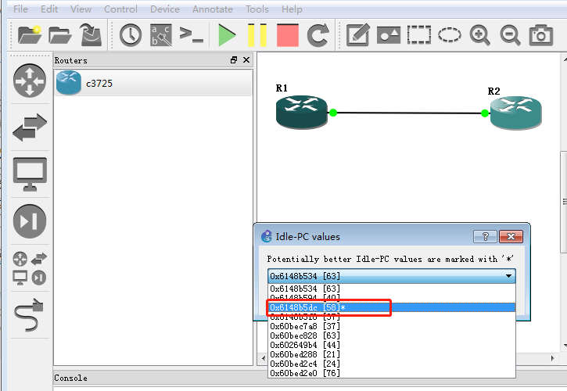The image size is (567, 391).
Task: Collapse the Idle-PC values combo box arrow
Action: tap(509, 276)
